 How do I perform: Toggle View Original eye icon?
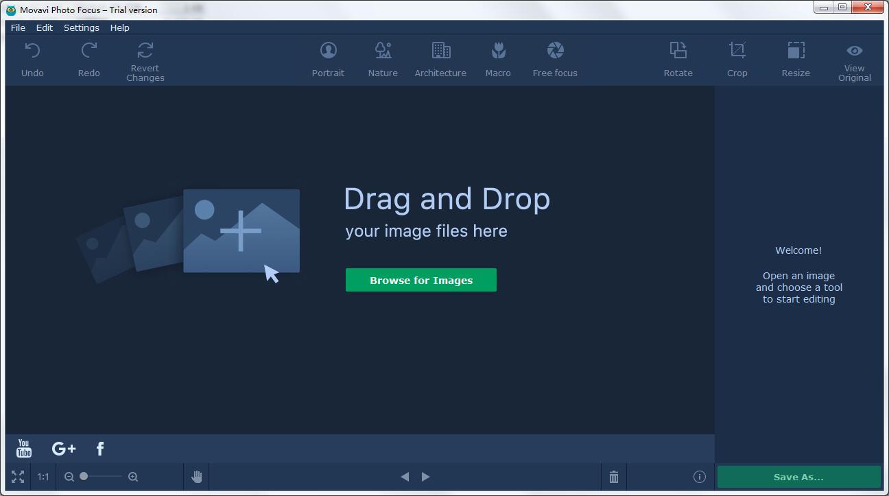(x=854, y=51)
